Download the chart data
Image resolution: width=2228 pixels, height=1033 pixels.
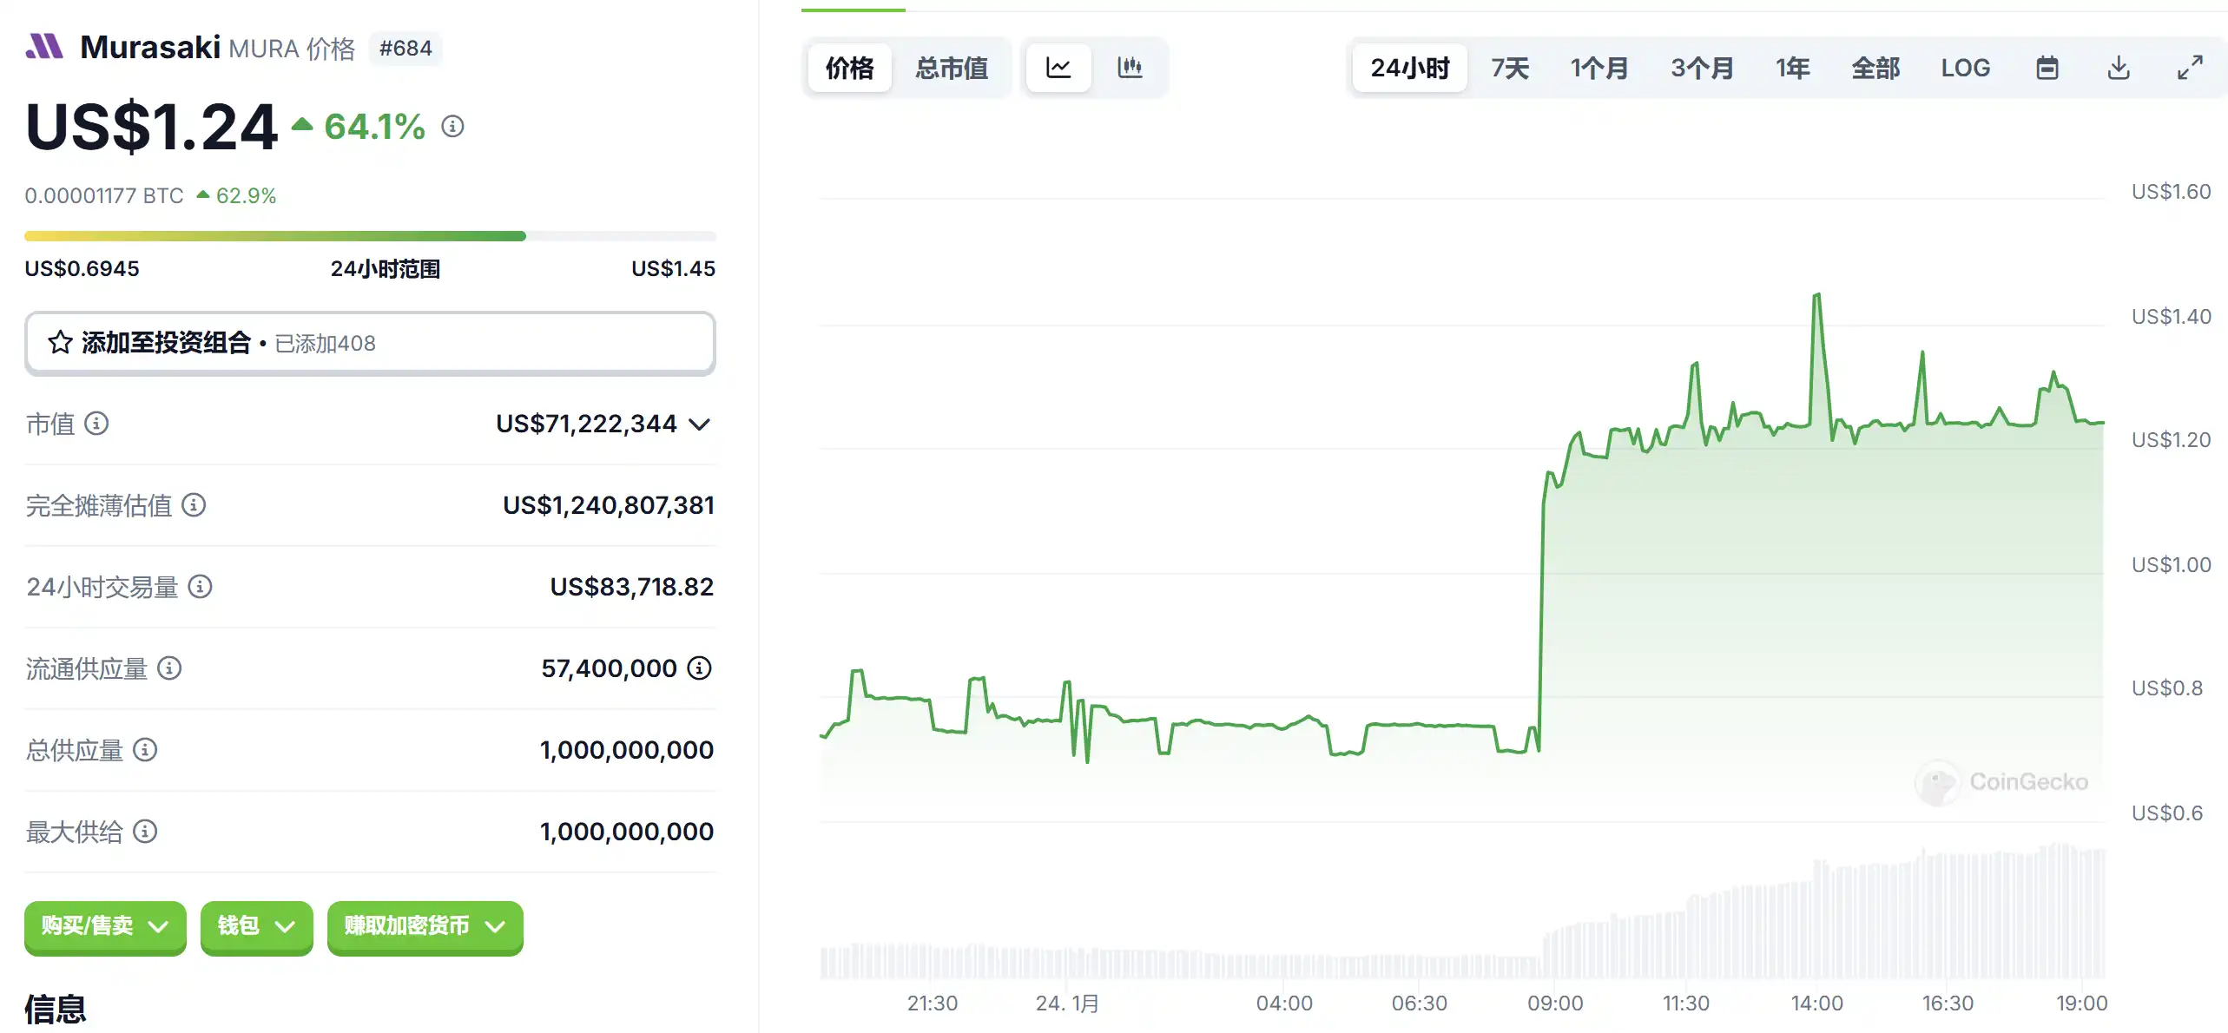pyautogui.click(x=2119, y=68)
